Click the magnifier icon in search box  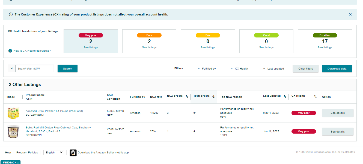(12, 68)
